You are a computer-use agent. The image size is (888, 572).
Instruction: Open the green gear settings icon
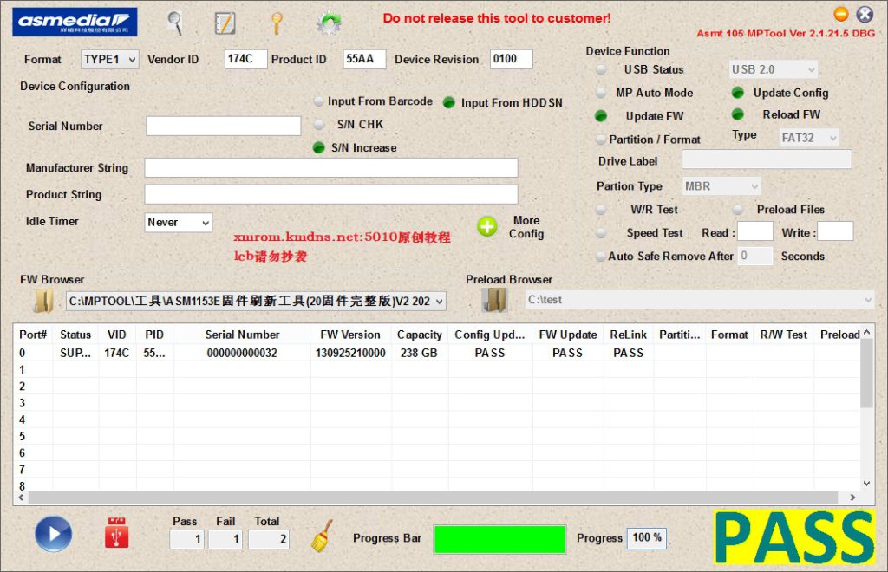click(x=328, y=23)
